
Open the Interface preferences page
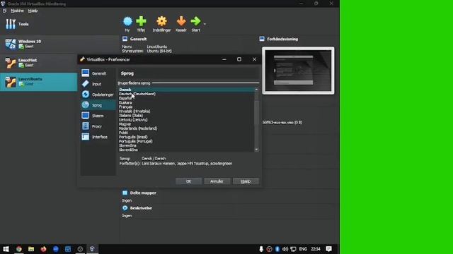98,137
